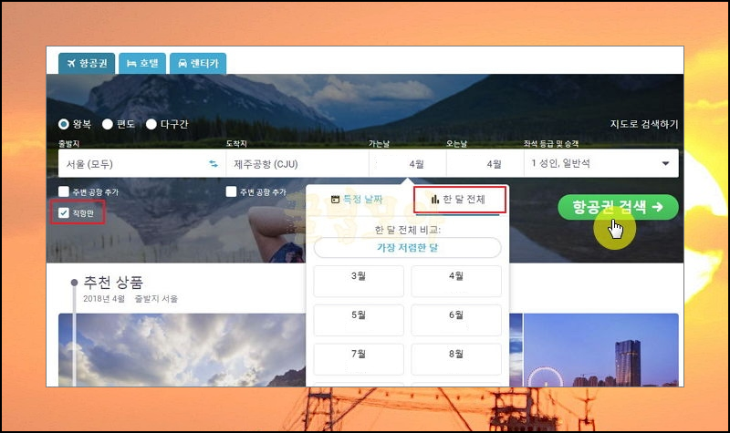Pick 5월 in the month grid
The height and width of the screenshot is (433, 730).
[x=359, y=320]
